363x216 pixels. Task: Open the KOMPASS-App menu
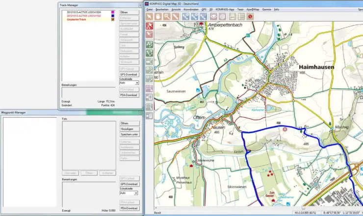pyautogui.click(x=225, y=9)
